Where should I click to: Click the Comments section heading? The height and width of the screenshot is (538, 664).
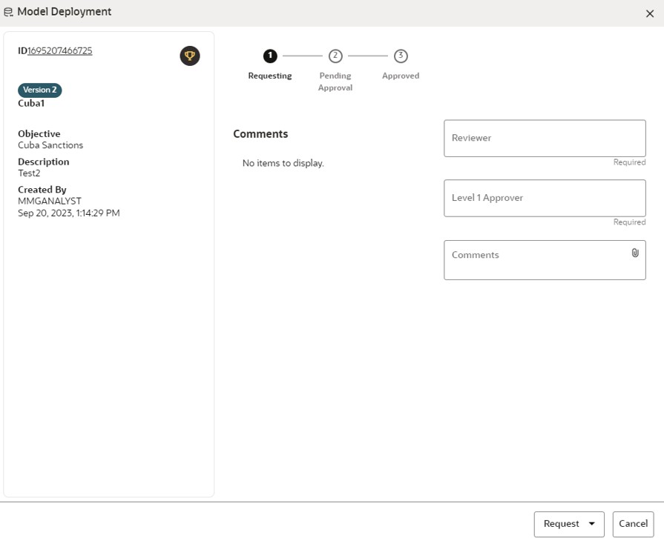pyautogui.click(x=260, y=133)
